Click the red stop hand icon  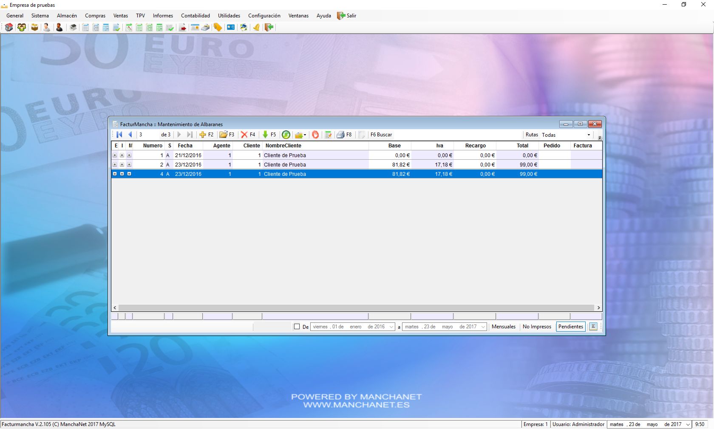pyautogui.click(x=315, y=135)
